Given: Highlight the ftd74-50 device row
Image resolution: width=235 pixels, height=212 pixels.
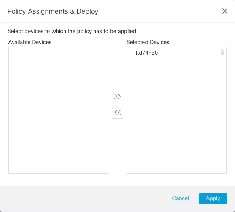Looking at the screenshot, I should coord(176,53).
